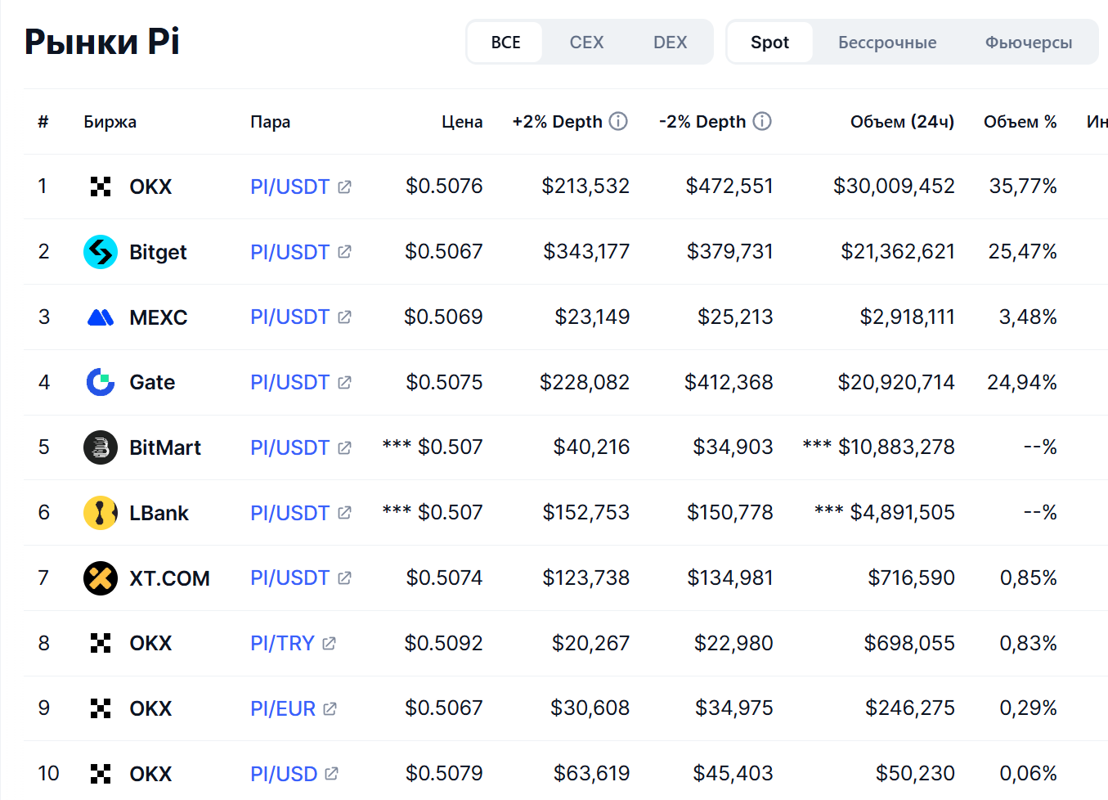The height and width of the screenshot is (800, 1108).
Task: Click the $152,753 depth value
Action: [586, 512]
